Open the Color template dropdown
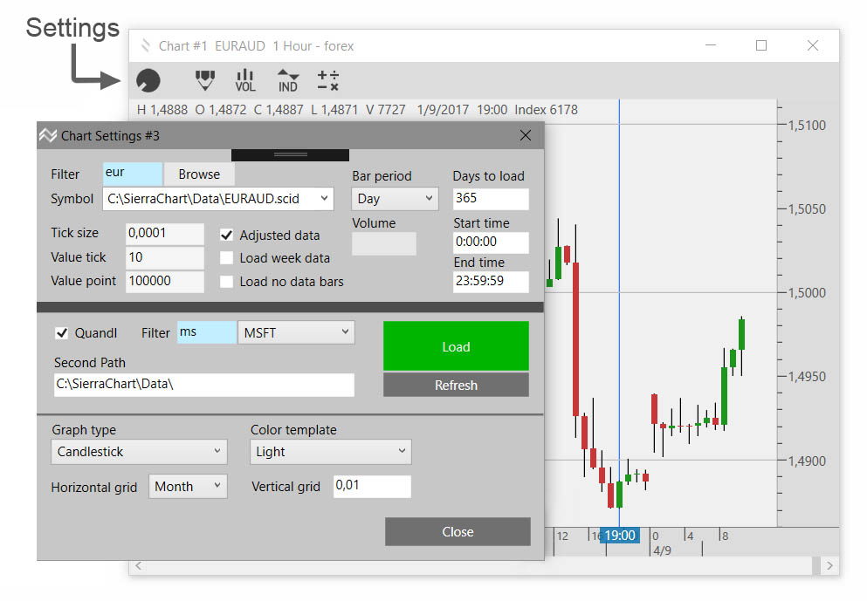 (330, 452)
